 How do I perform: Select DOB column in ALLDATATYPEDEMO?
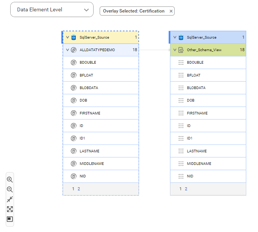(x=101, y=100)
